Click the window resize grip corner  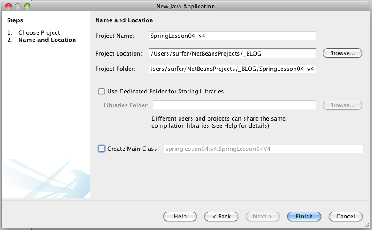(367, 225)
